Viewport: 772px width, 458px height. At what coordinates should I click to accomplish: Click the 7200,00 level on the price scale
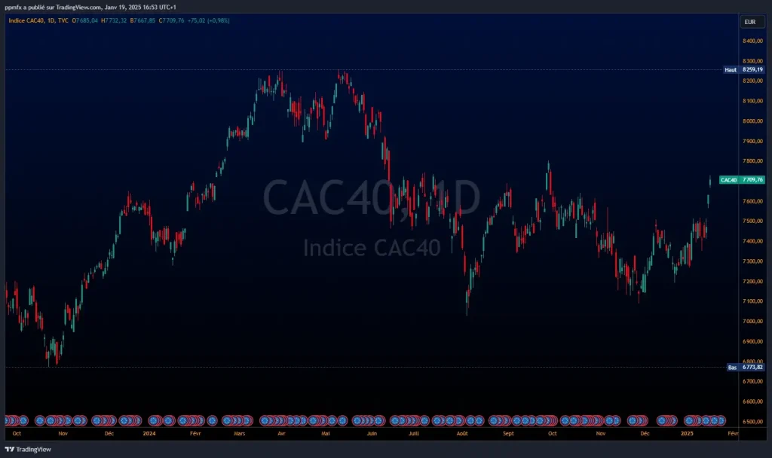click(x=753, y=282)
